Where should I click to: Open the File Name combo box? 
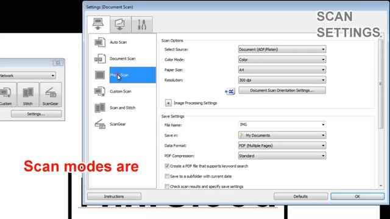click(282, 125)
